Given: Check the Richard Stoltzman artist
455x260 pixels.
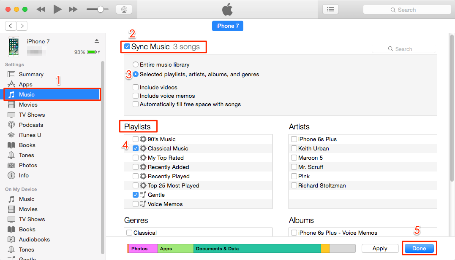Looking at the screenshot, I should tap(294, 185).
